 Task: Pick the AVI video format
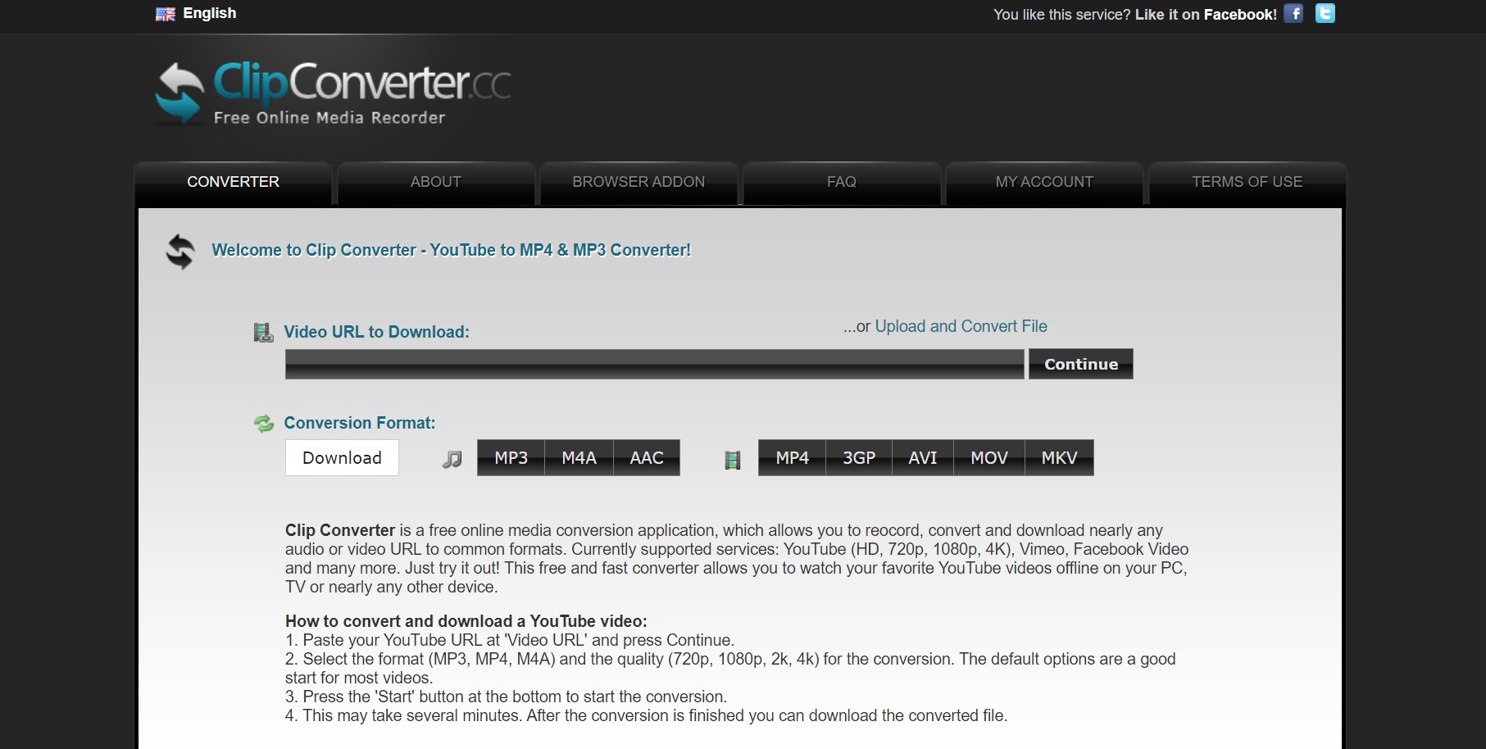[922, 457]
